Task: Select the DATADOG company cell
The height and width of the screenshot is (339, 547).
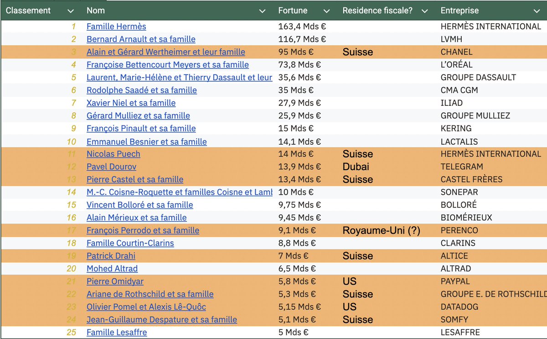Action: tap(459, 307)
